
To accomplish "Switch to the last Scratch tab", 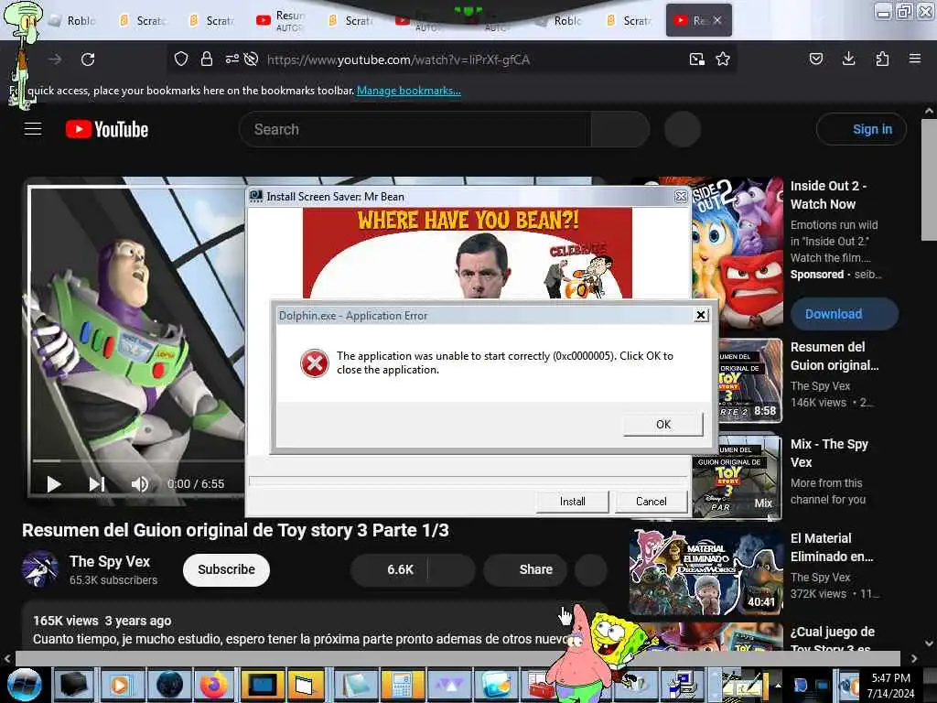I will [630, 20].
